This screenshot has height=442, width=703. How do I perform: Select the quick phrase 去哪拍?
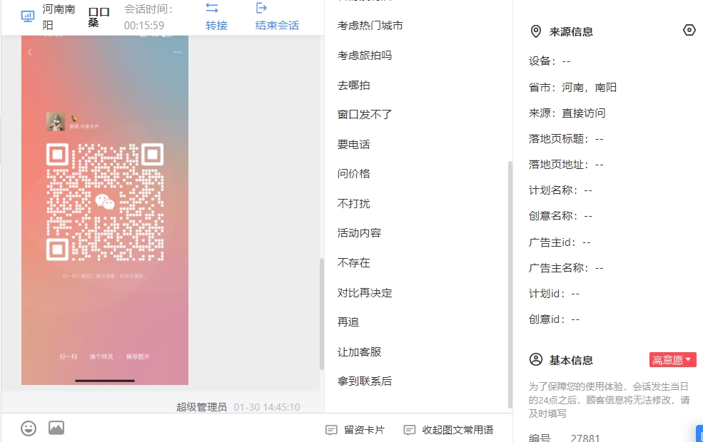tap(354, 86)
